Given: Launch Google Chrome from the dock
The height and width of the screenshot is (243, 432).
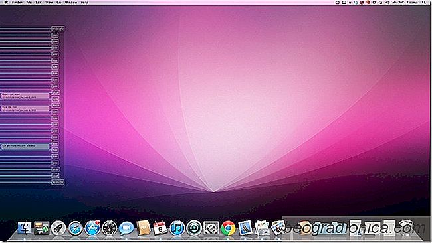Looking at the screenshot, I should 228,228.
